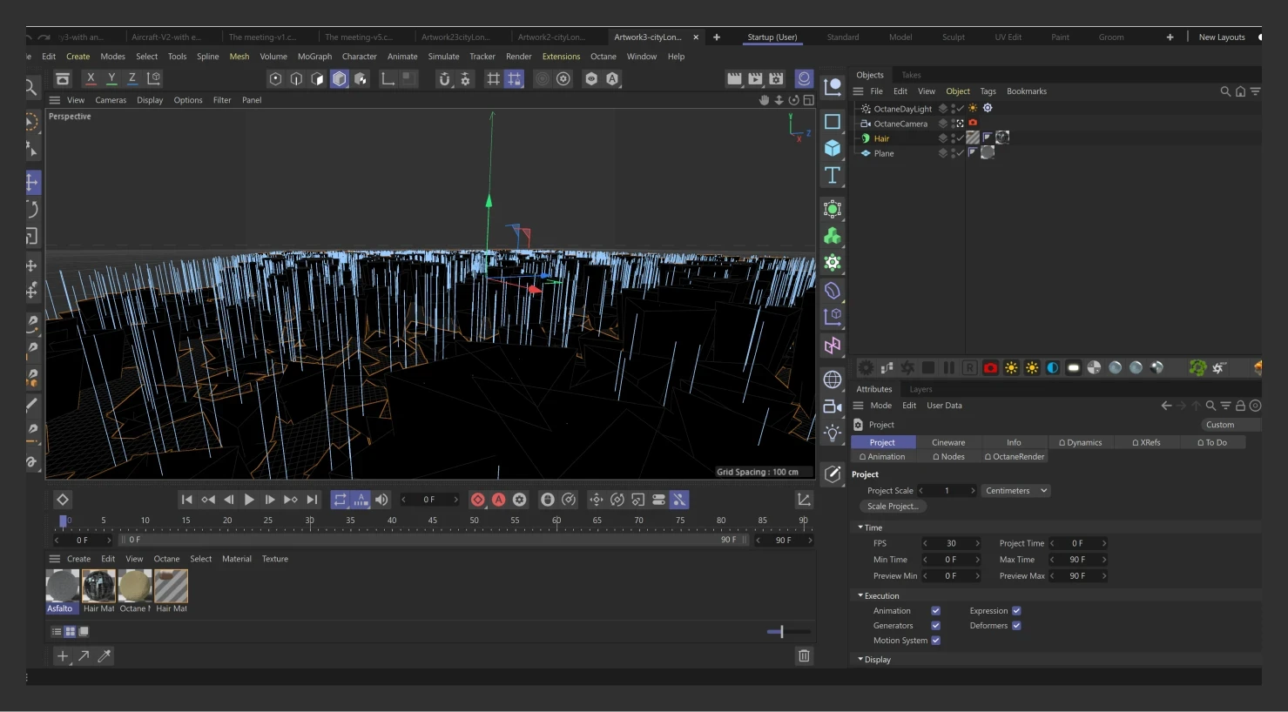Toggle the X axis lock icon
Viewport: 1288px width, 712px height.
click(x=91, y=78)
